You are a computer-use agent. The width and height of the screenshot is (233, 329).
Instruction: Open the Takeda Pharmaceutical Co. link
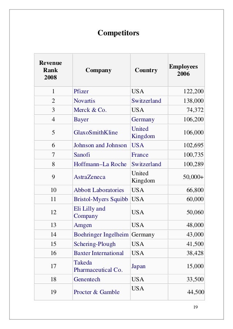pos(98,266)
